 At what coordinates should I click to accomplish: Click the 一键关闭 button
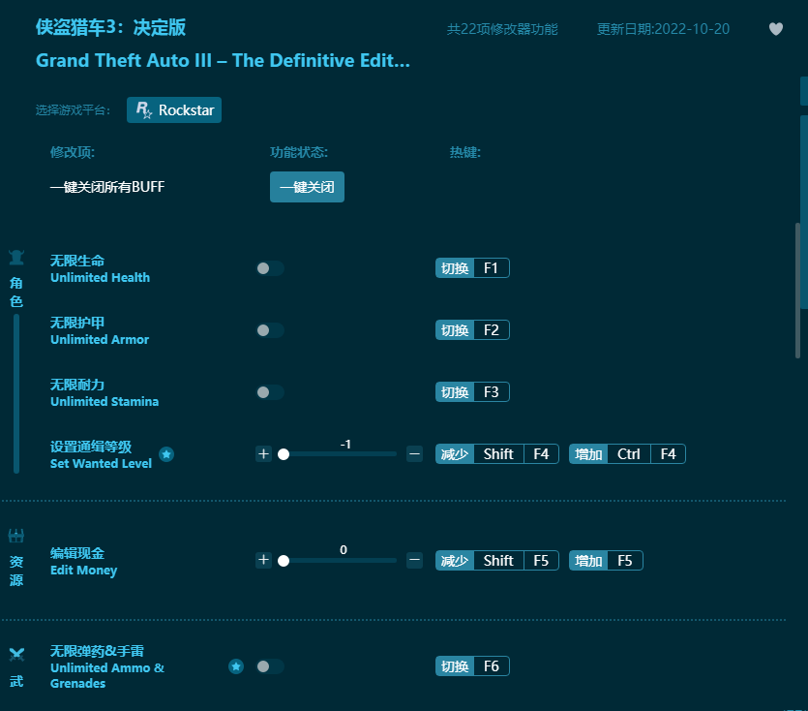tap(307, 187)
